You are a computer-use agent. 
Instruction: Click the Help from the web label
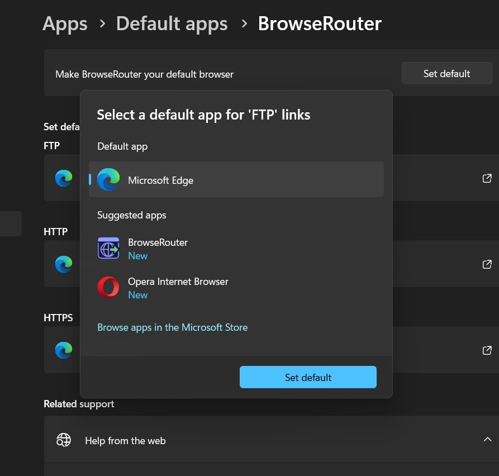tap(125, 441)
